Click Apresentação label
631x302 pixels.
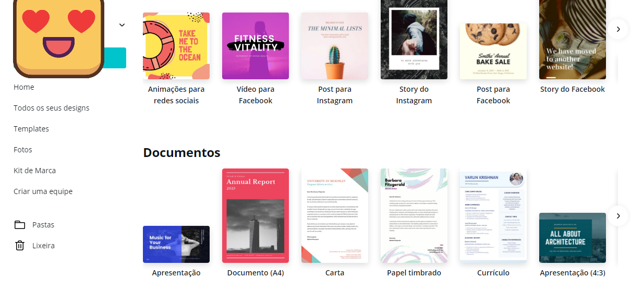point(176,273)
